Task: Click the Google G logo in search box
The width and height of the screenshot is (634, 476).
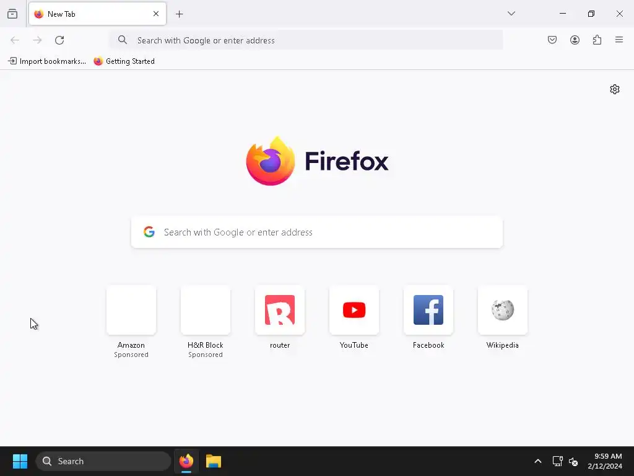Action: [149, 232]
